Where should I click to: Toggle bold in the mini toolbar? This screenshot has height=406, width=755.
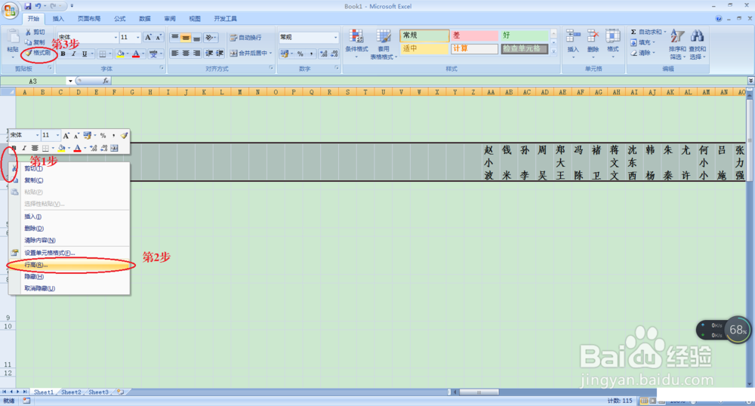pos(14,148)
